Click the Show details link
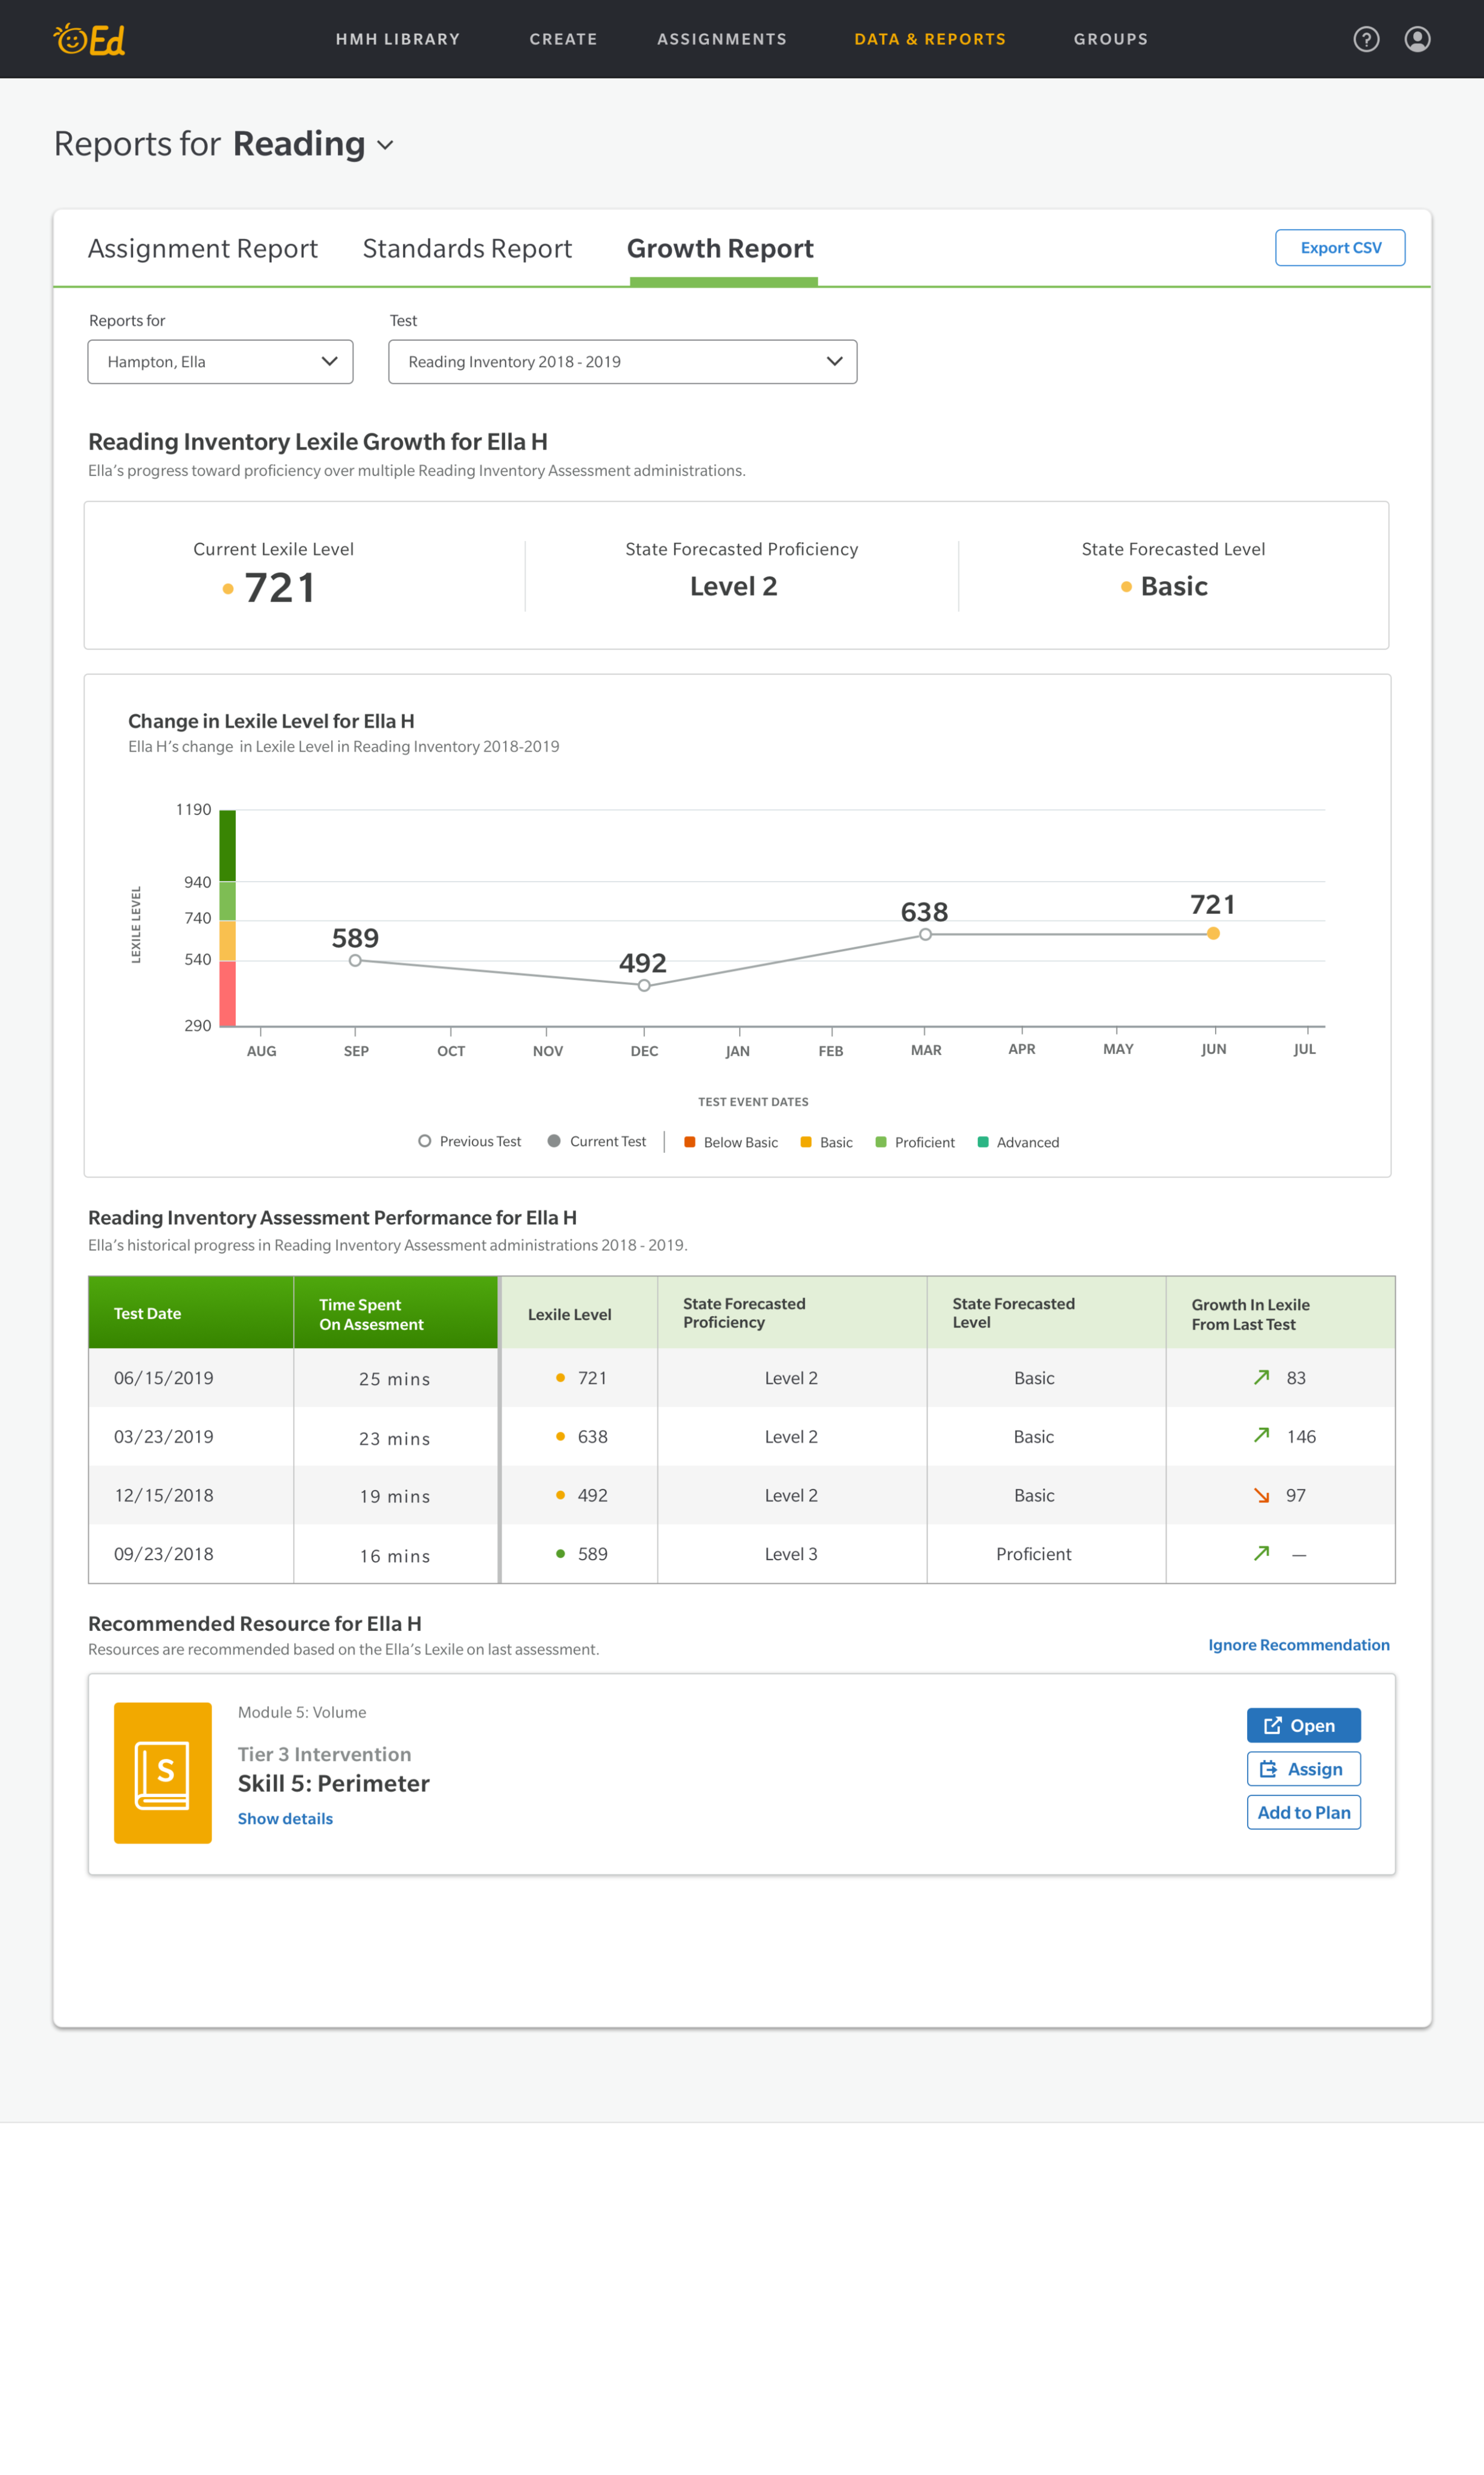The width and height of the screenshot is (1484, 2475). coord(285,1818)
